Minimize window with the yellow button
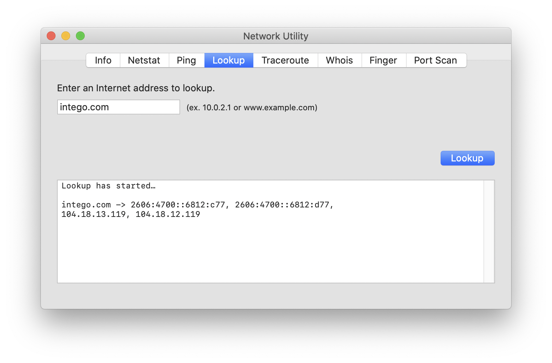Viewport: 552px width, 363px height. click(x=66, y=36)
